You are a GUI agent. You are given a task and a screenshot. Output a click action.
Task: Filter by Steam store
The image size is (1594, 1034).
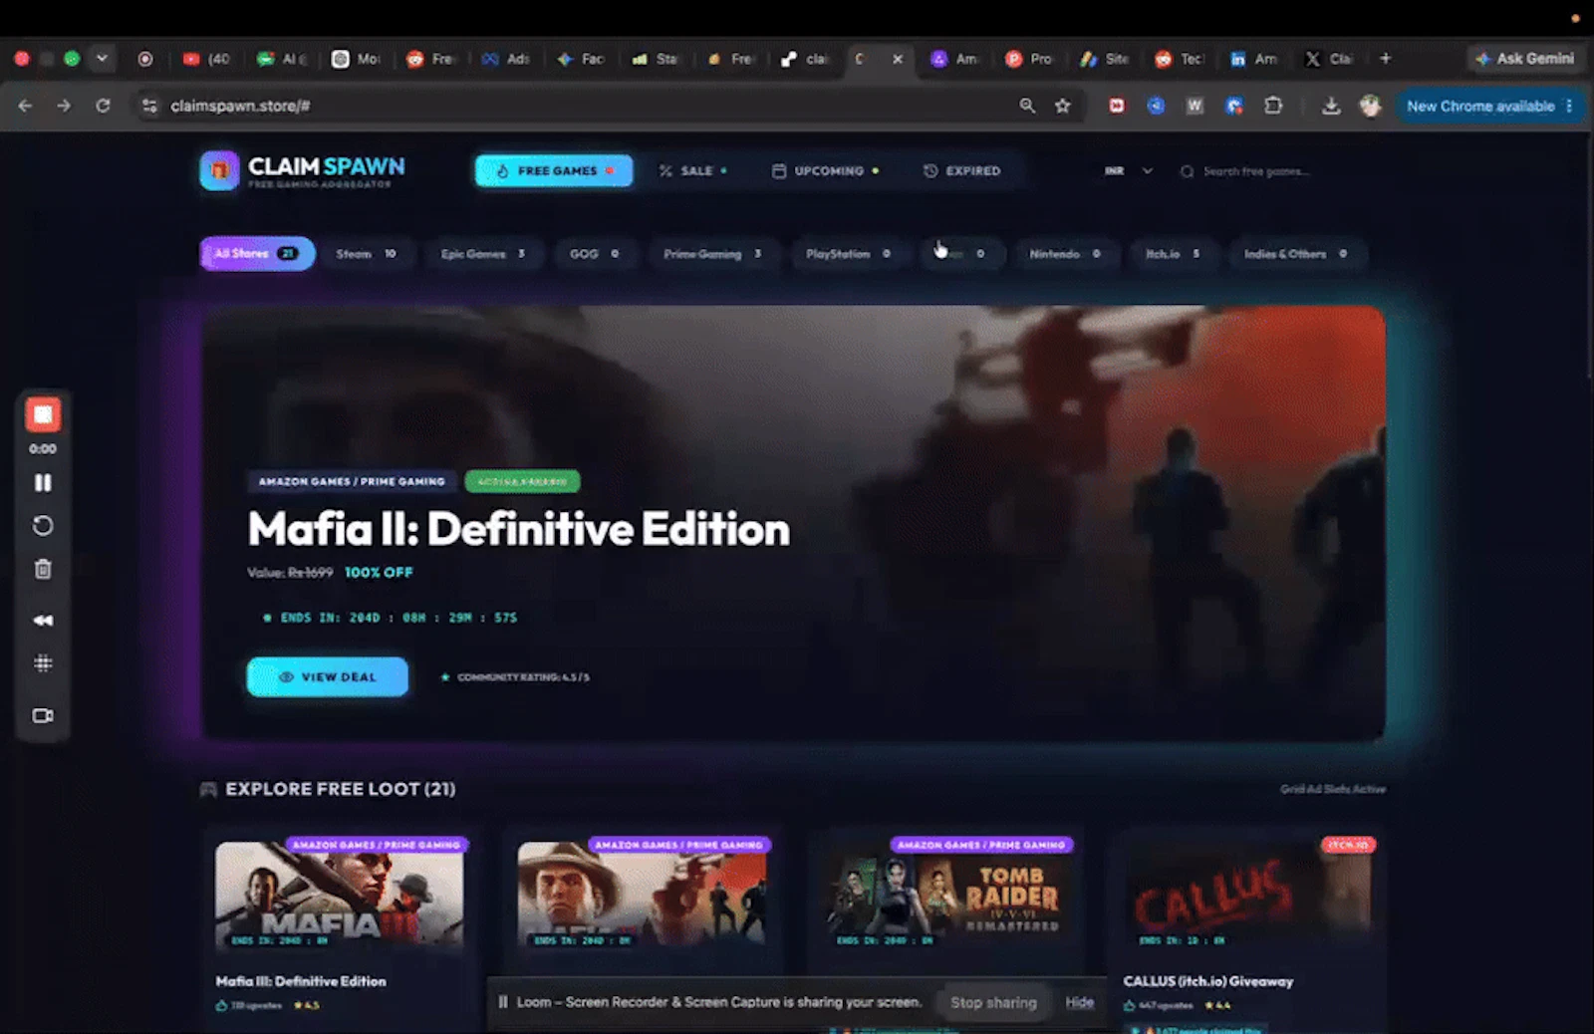(x=366, y=254)
